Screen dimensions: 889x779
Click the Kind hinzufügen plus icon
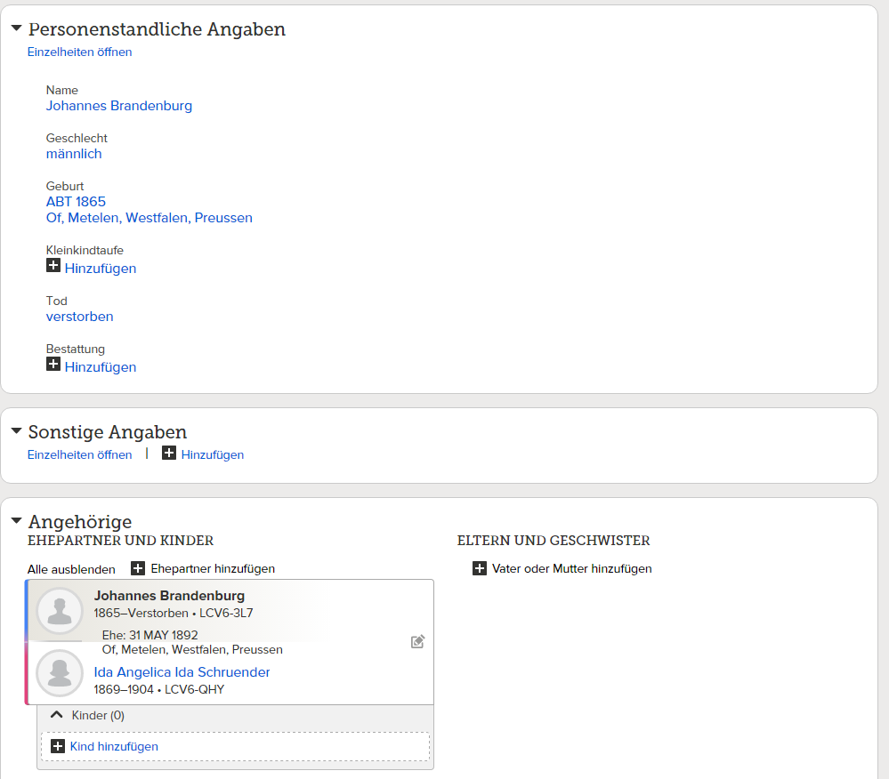tap(58, 746)
